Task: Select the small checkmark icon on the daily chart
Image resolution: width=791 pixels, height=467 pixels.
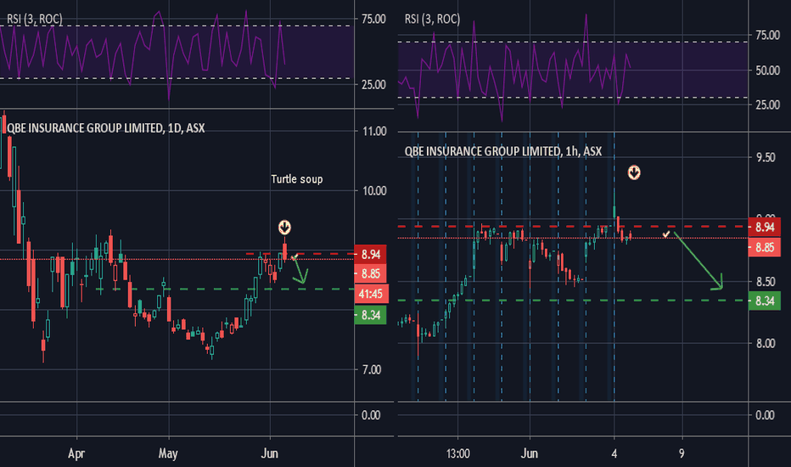Action: tap(295, 257)
